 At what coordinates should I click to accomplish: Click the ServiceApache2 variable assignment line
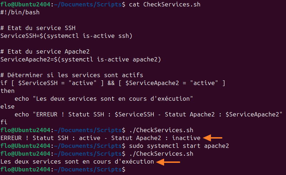pos(81,59)
